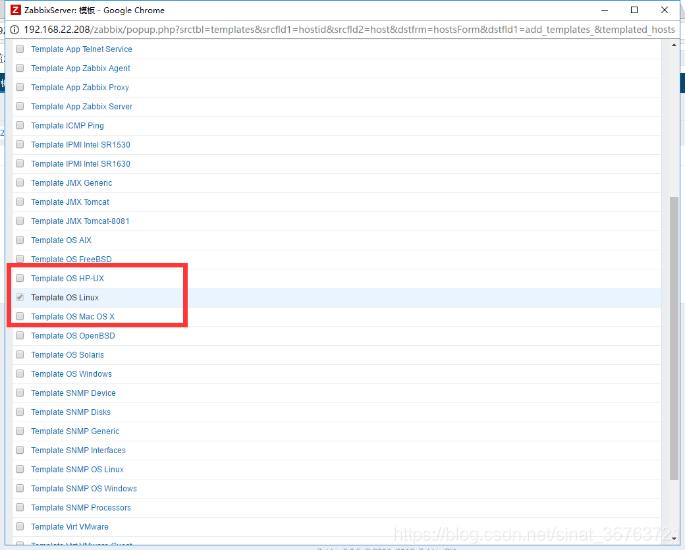
Task: Tick the Template JMX Tomcat-8081 checkbox
Action: (20, 221)
